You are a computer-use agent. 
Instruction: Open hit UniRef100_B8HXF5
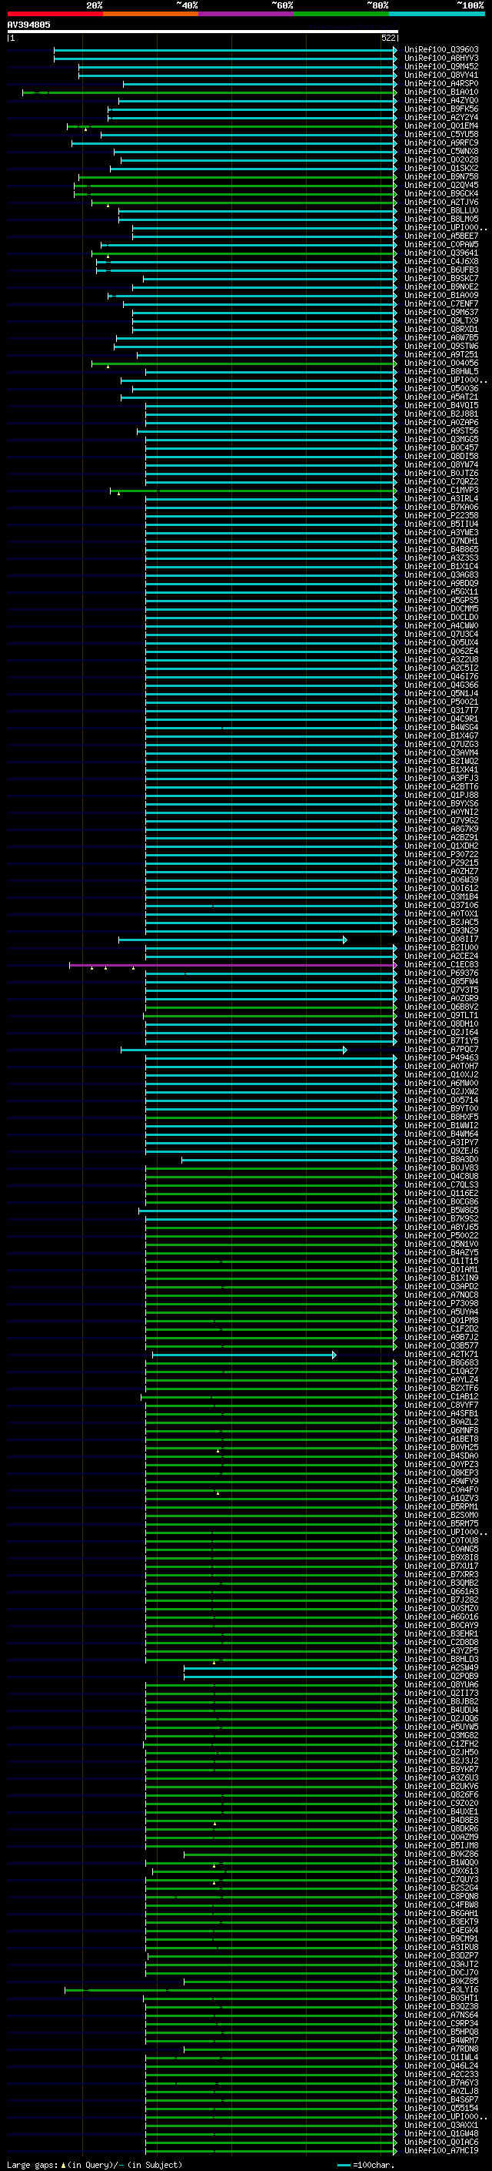pyautogui.click(x=440, y=1117)
